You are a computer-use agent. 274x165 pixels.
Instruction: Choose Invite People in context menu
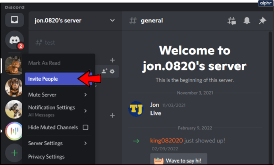click(58, 79)
